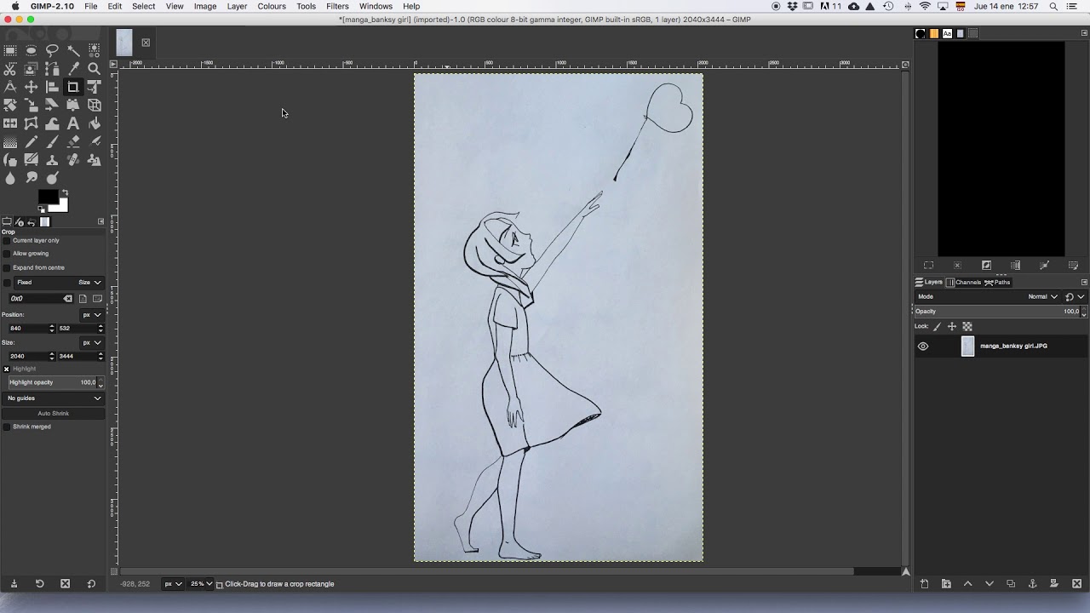Enable the Shrink merged checkbox
This screenshot has width=1090, height=613.
tap(7, 427)
